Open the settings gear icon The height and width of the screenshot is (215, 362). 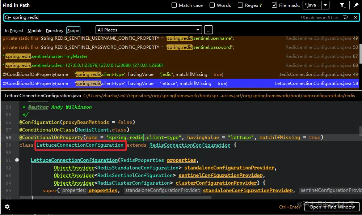(7, 207)
